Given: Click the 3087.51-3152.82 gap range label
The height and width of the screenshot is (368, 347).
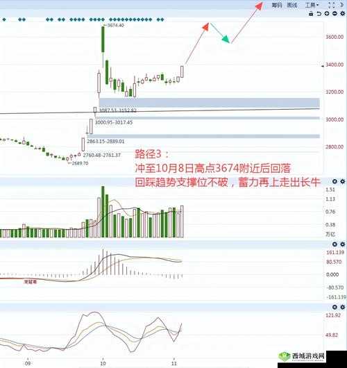Looking at the screenshot, I should pyautogui.click(x=117, y=110).
